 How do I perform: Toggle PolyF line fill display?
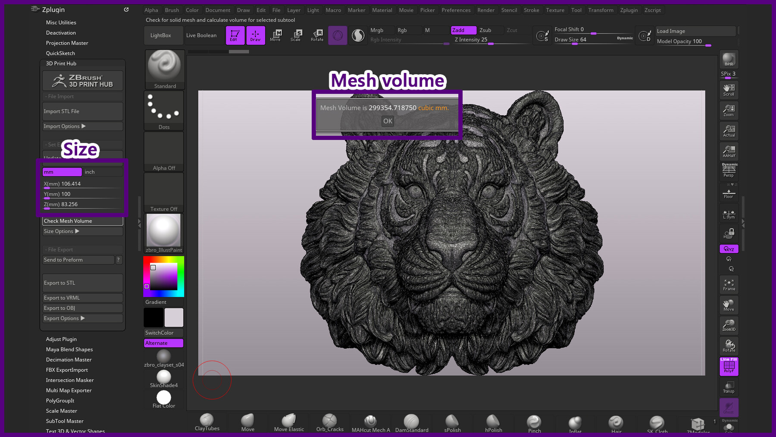pyautogui.click(x=729, y=366)
